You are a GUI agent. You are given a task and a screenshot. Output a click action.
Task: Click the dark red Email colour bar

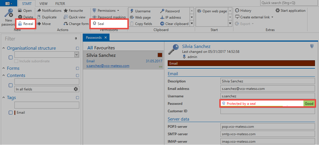(241, 63)
